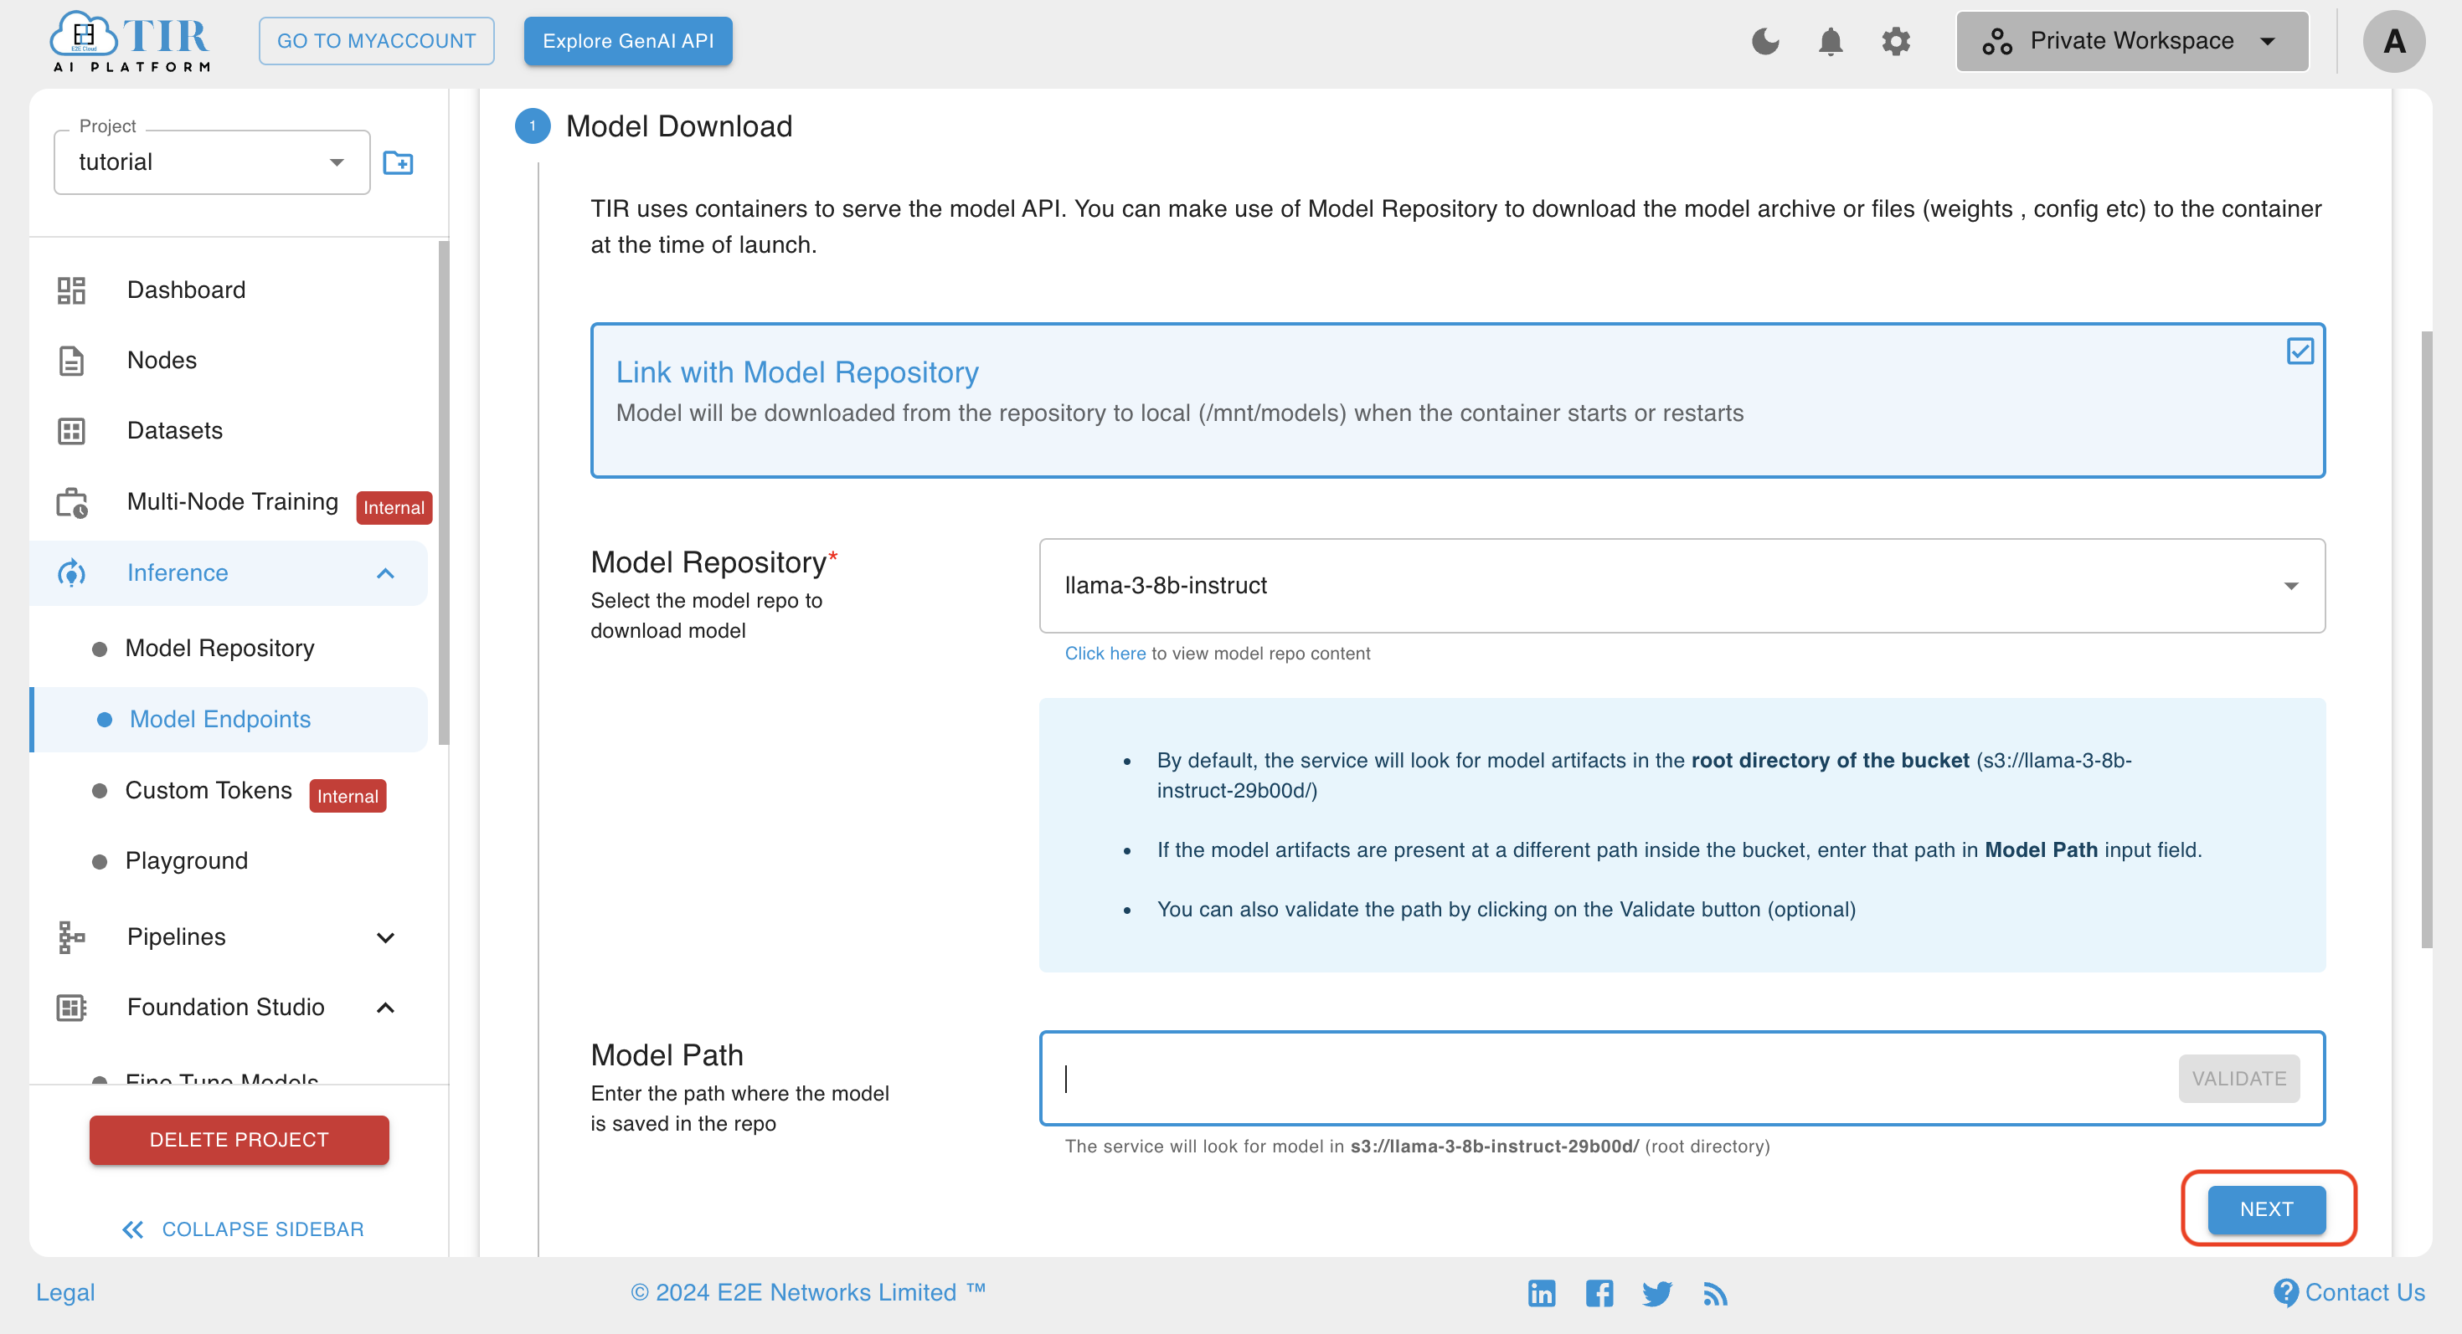Click the sidebar navigation scrollbar

[x=444, y=493]
